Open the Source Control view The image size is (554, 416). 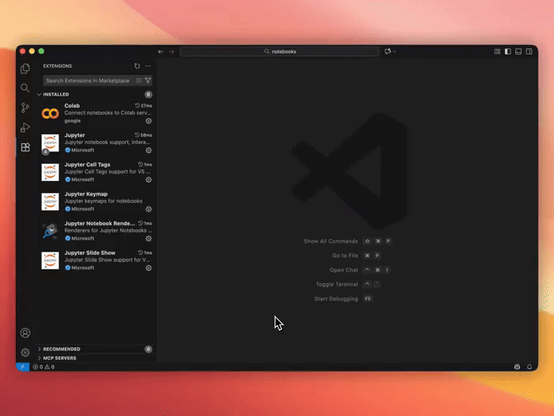pos(25,108)
